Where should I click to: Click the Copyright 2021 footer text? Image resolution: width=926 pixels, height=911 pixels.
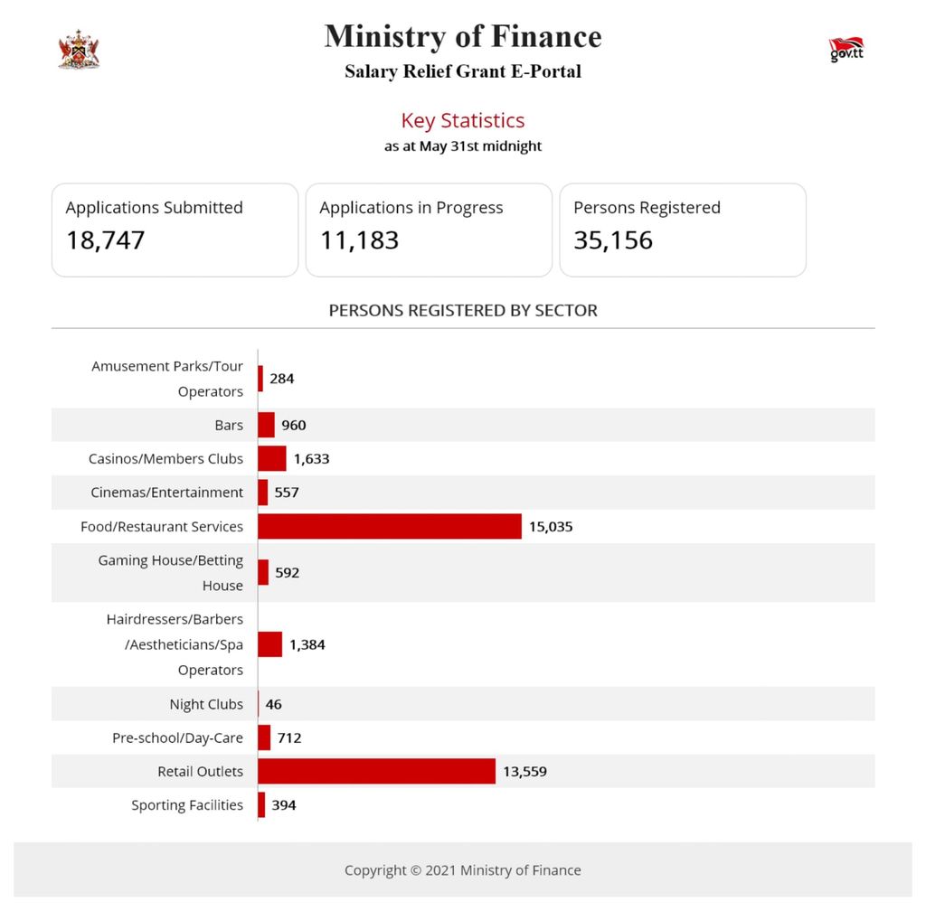tap(462, 870)
